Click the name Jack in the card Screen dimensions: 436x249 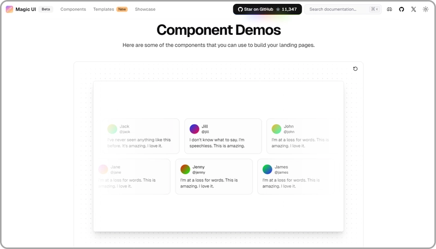click(x=124, y=126)
